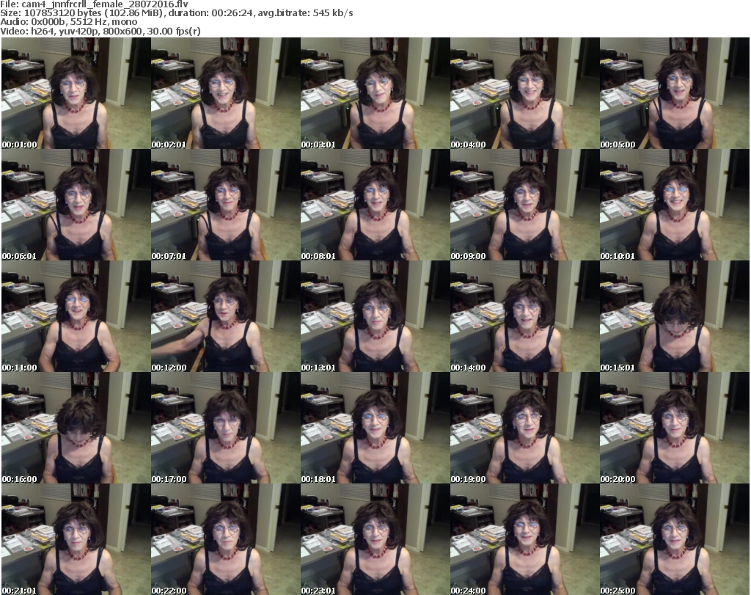Pick the frame stamped 00:25:00
This screenshot has height=595, width=751.
[675, 539]
